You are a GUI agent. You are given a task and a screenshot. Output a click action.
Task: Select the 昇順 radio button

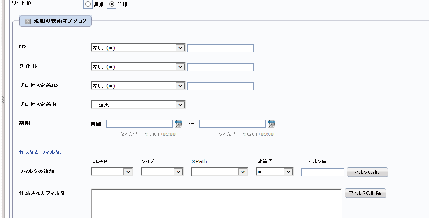(88, 4)
